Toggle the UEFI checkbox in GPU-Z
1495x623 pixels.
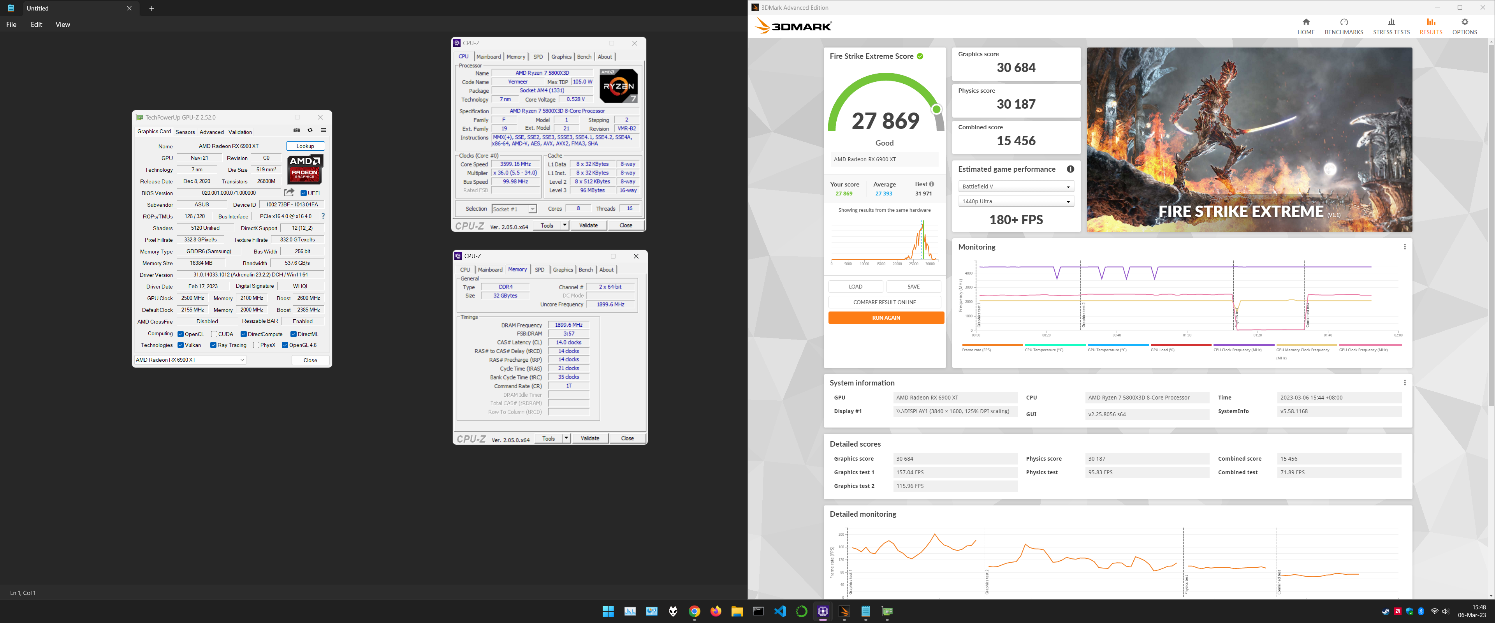304,194
